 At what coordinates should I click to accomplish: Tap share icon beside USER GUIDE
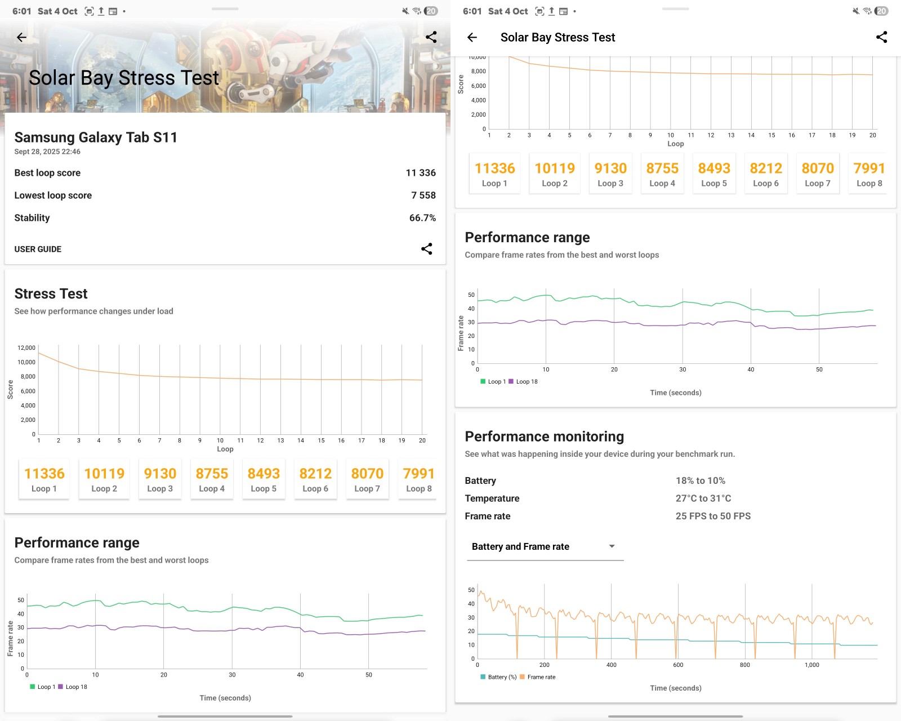426,249
